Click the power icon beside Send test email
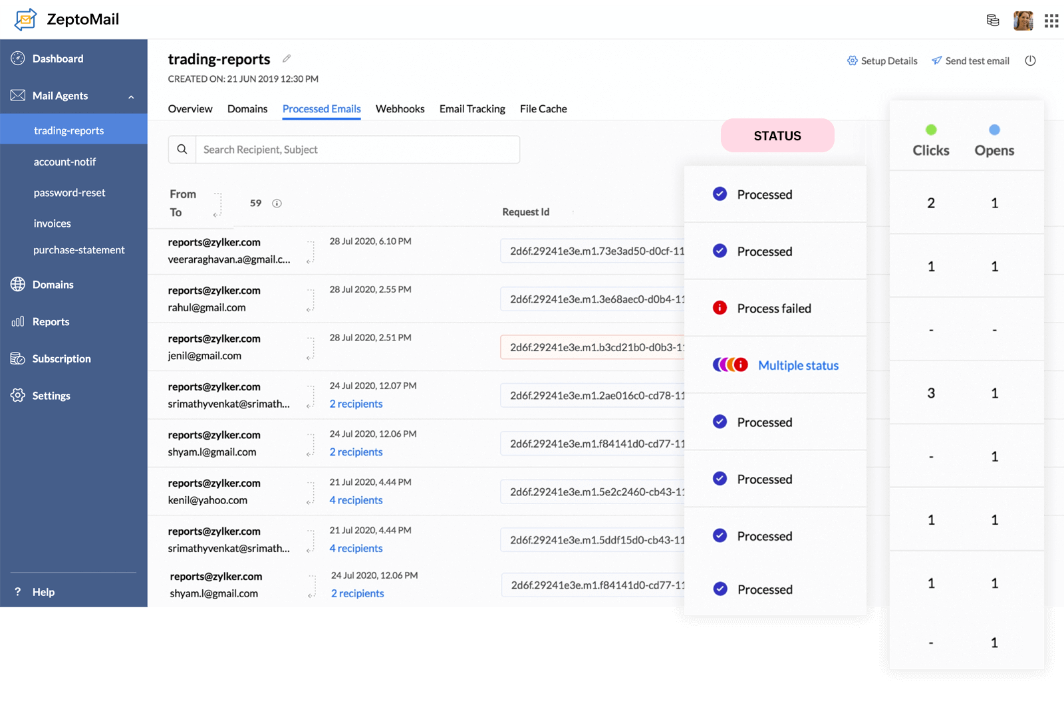1064x705 pixels. (1030, 61)
